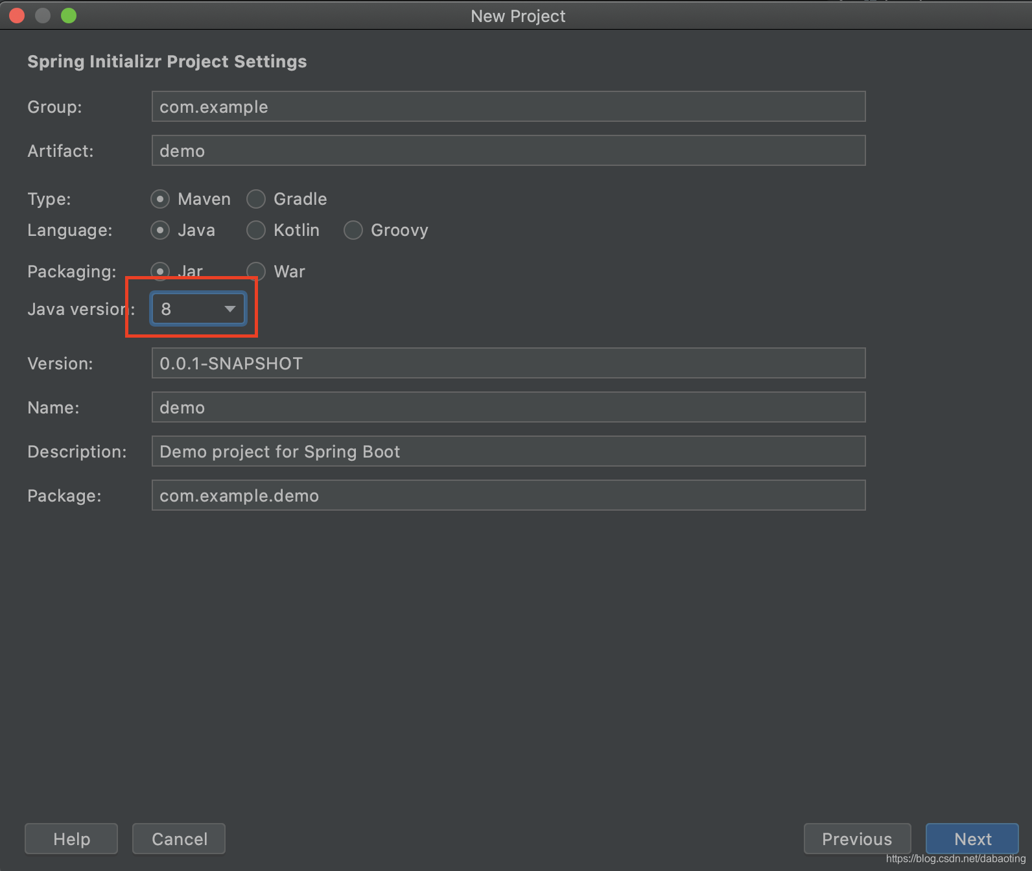Click the Language label
The width and height of the screenshot is (1032, 871).
coord(70,230)
